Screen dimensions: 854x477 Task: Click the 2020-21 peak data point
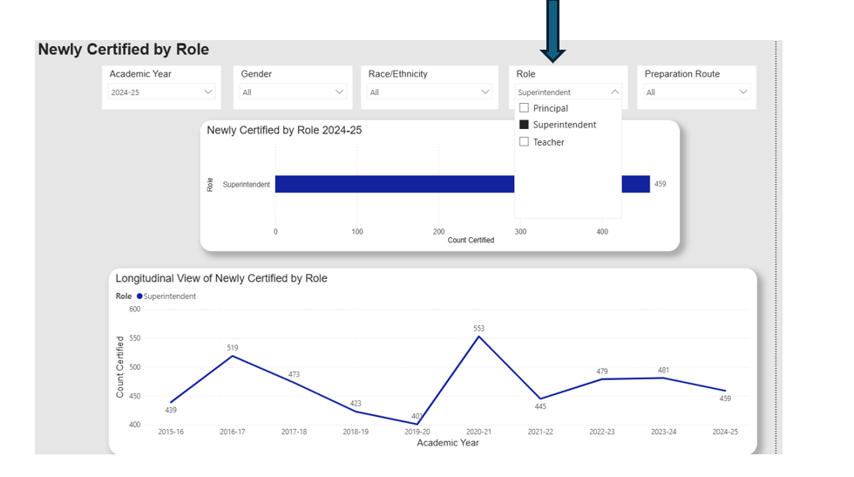pos(478,337)
